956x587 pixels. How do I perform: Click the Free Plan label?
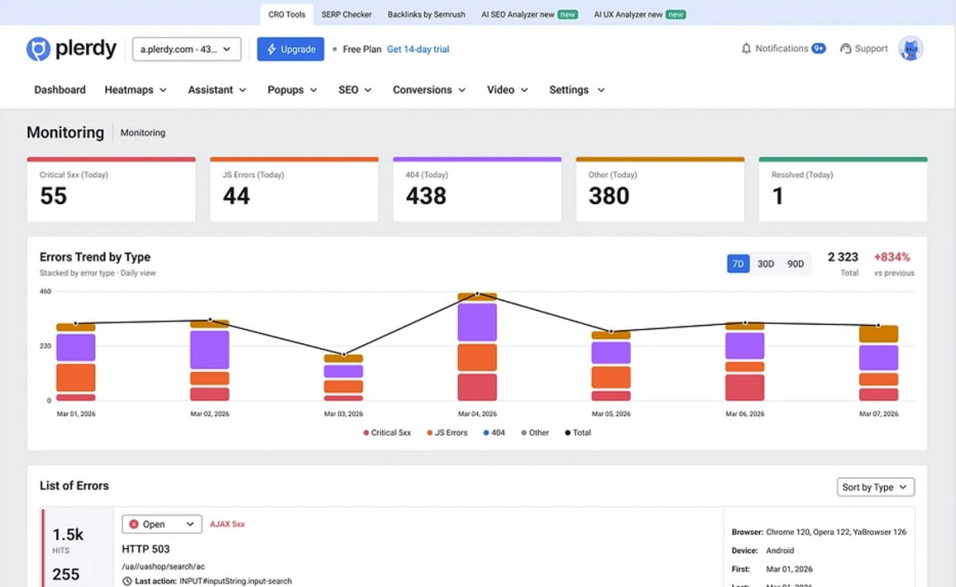coord(362,49)
